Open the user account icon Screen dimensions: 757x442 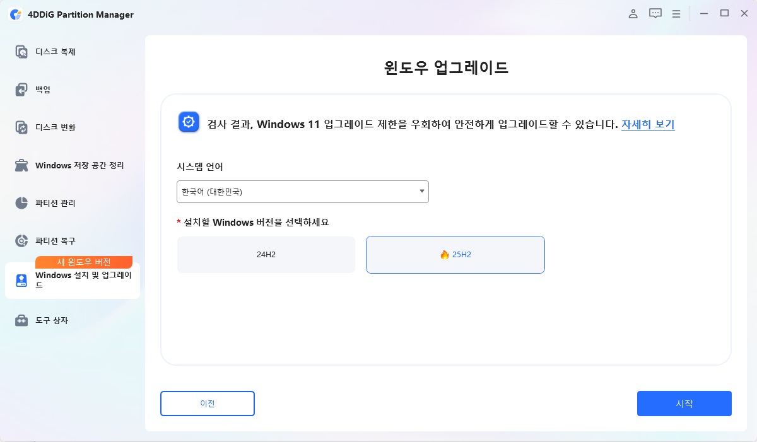633,13
